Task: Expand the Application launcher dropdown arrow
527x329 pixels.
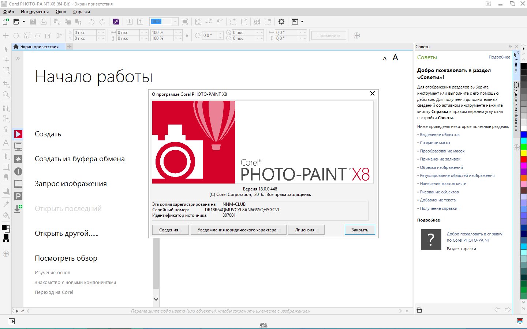Action: [x=302, y=22]
